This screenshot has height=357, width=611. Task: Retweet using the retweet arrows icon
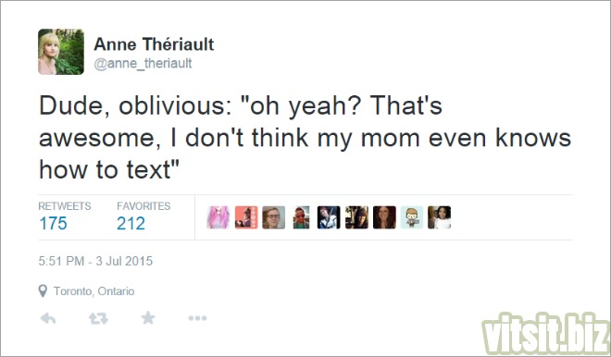(x=98, y=318)
